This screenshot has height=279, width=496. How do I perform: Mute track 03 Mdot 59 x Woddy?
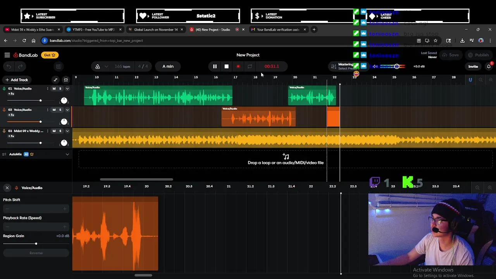pyautogui.click(x=54, y=131)
